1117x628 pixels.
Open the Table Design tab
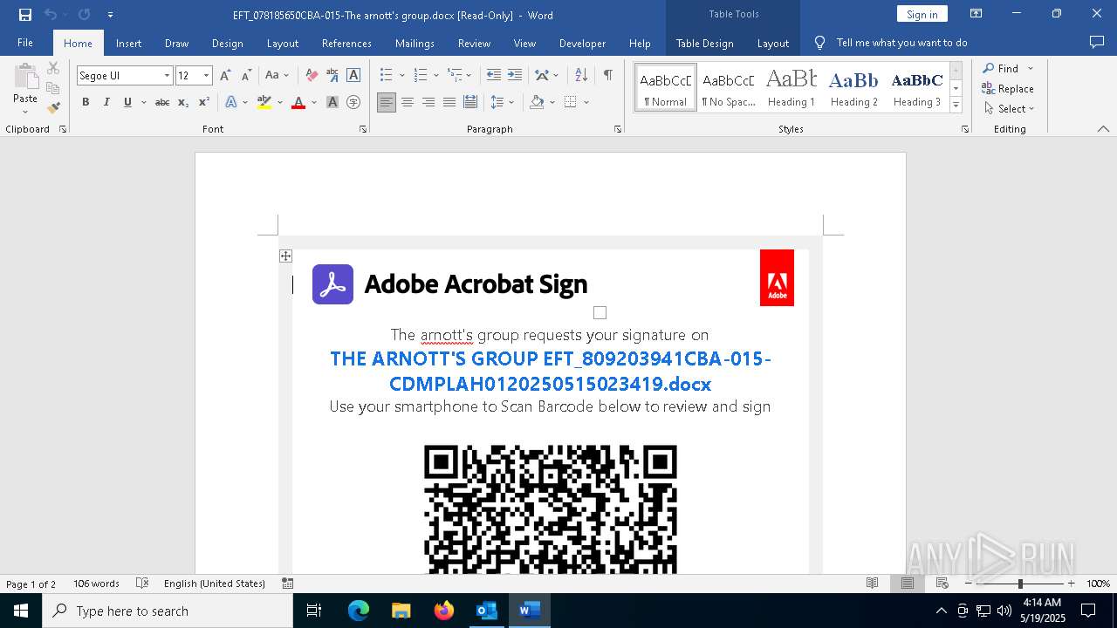click(x=704, y=43)
